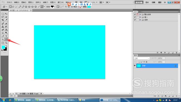Create new fill or adjustment layer

pos(166,96)
